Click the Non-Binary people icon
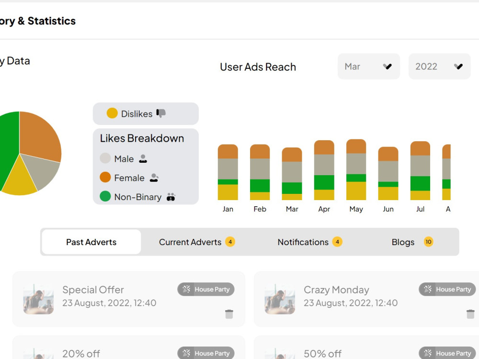479x359 pixels. click(171, 197)
